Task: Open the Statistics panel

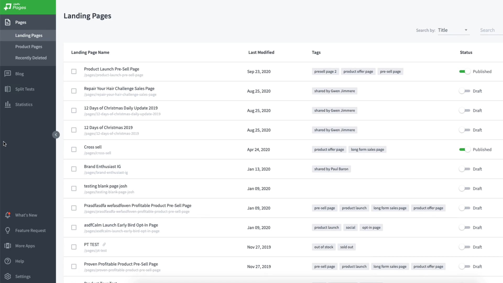Action: pos(8,104)
